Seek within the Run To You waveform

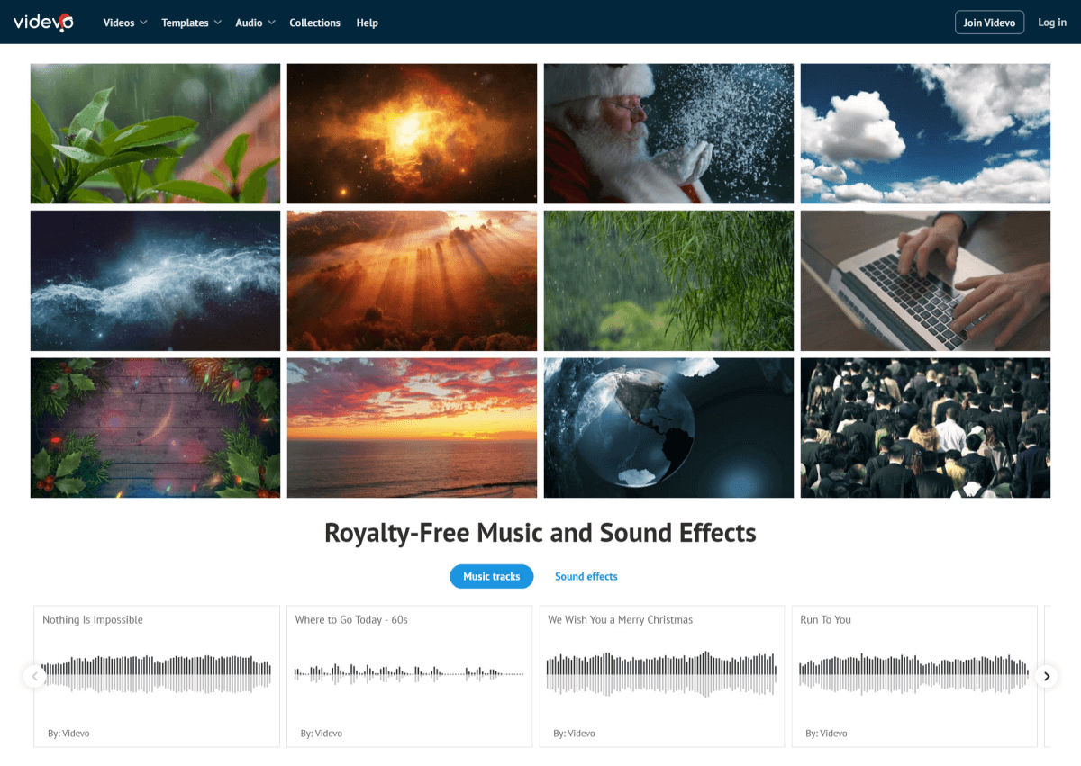(913, 674)
